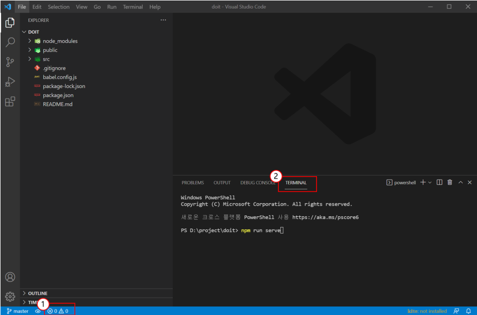
Task: Click the EXPLORER panel title
Action: [x=38, y=20]
